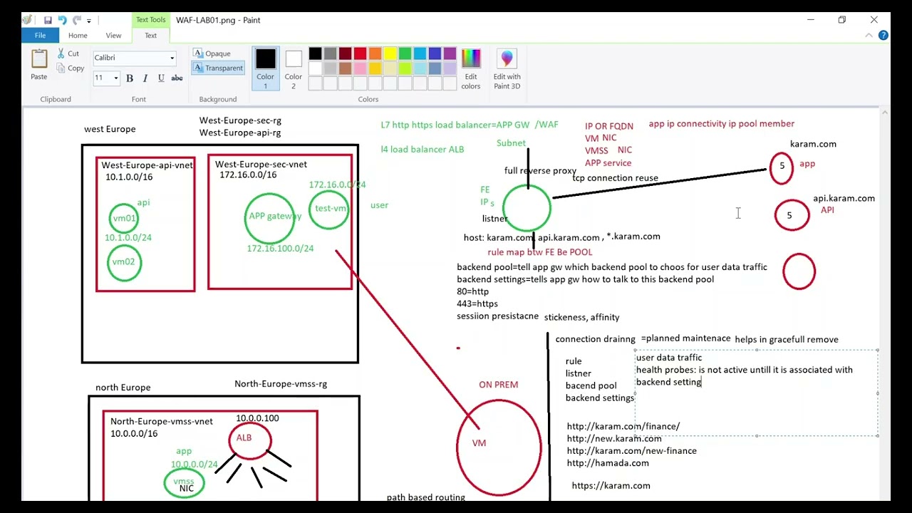
Task: Pick the brown palette color
Action: [345, 68]
